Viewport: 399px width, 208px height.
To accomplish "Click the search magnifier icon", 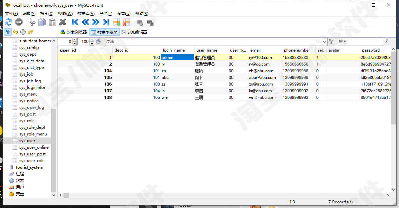I will pyautogui.click(x=387, y=41).
